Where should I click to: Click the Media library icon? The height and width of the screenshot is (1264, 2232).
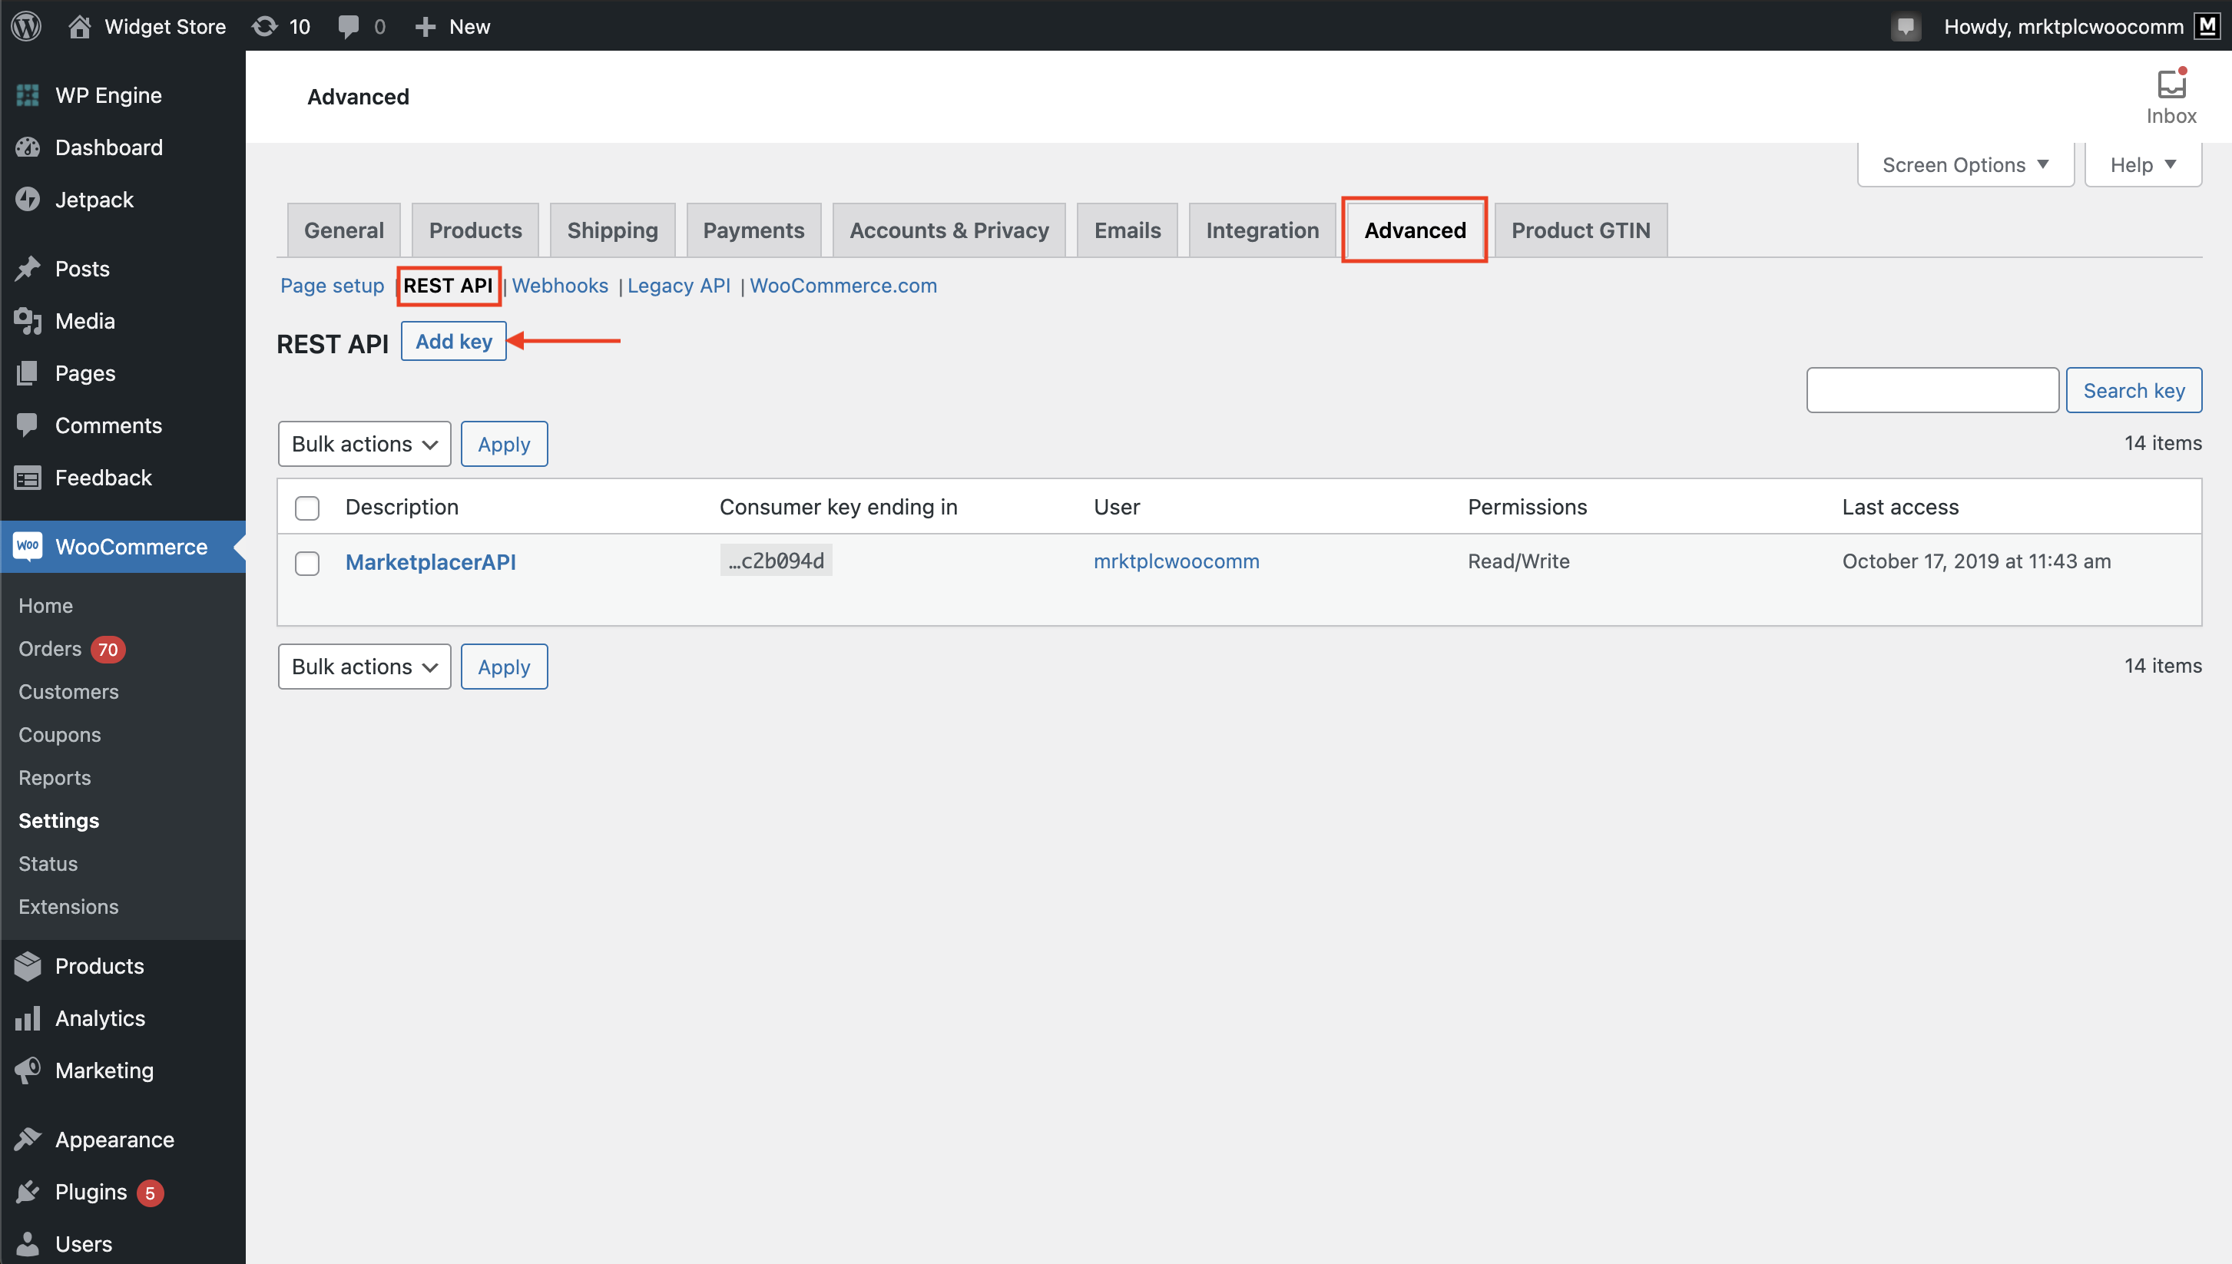(x=28, y=321)
